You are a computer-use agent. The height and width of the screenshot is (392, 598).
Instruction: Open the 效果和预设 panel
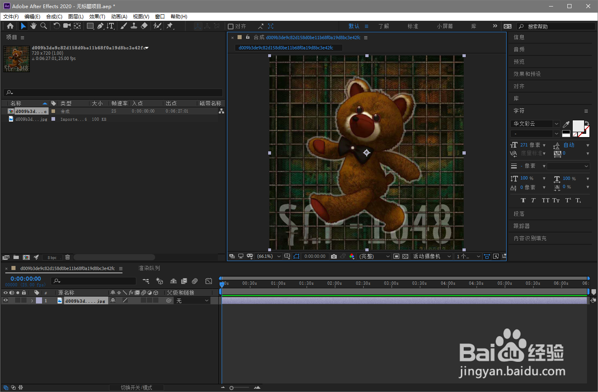click(527, 74)
